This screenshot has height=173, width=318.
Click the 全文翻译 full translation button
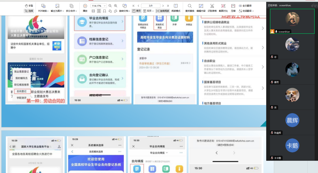(x=245, y=6)
